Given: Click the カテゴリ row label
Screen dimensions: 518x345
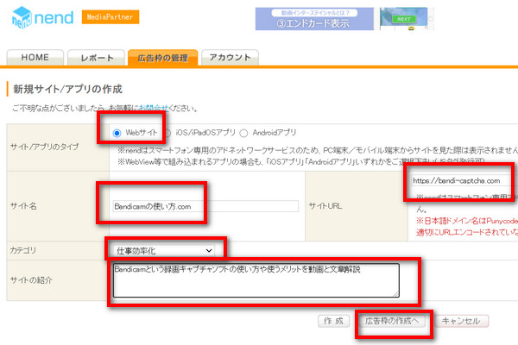Looking at the screenshot, I should pyautogui.click(x=22, y=250).
